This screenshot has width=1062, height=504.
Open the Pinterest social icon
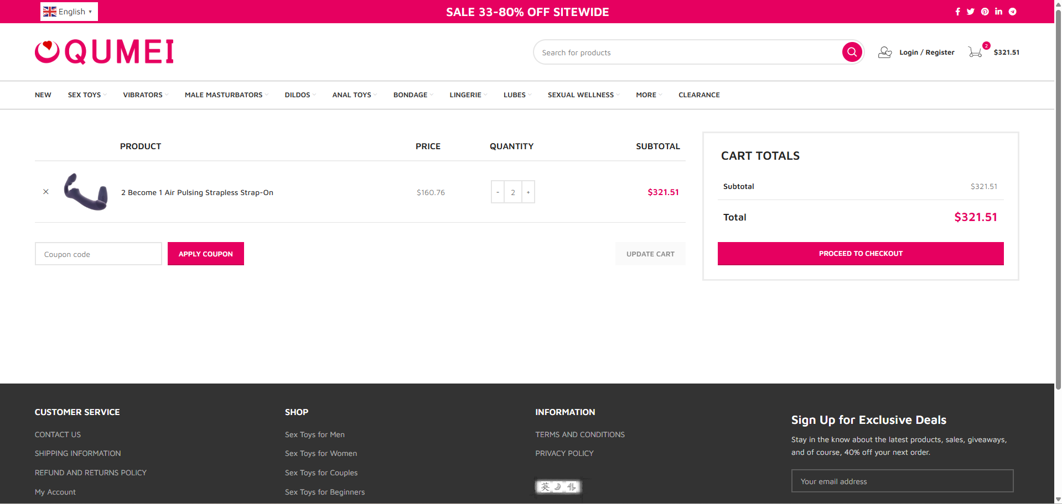[985, 12]
